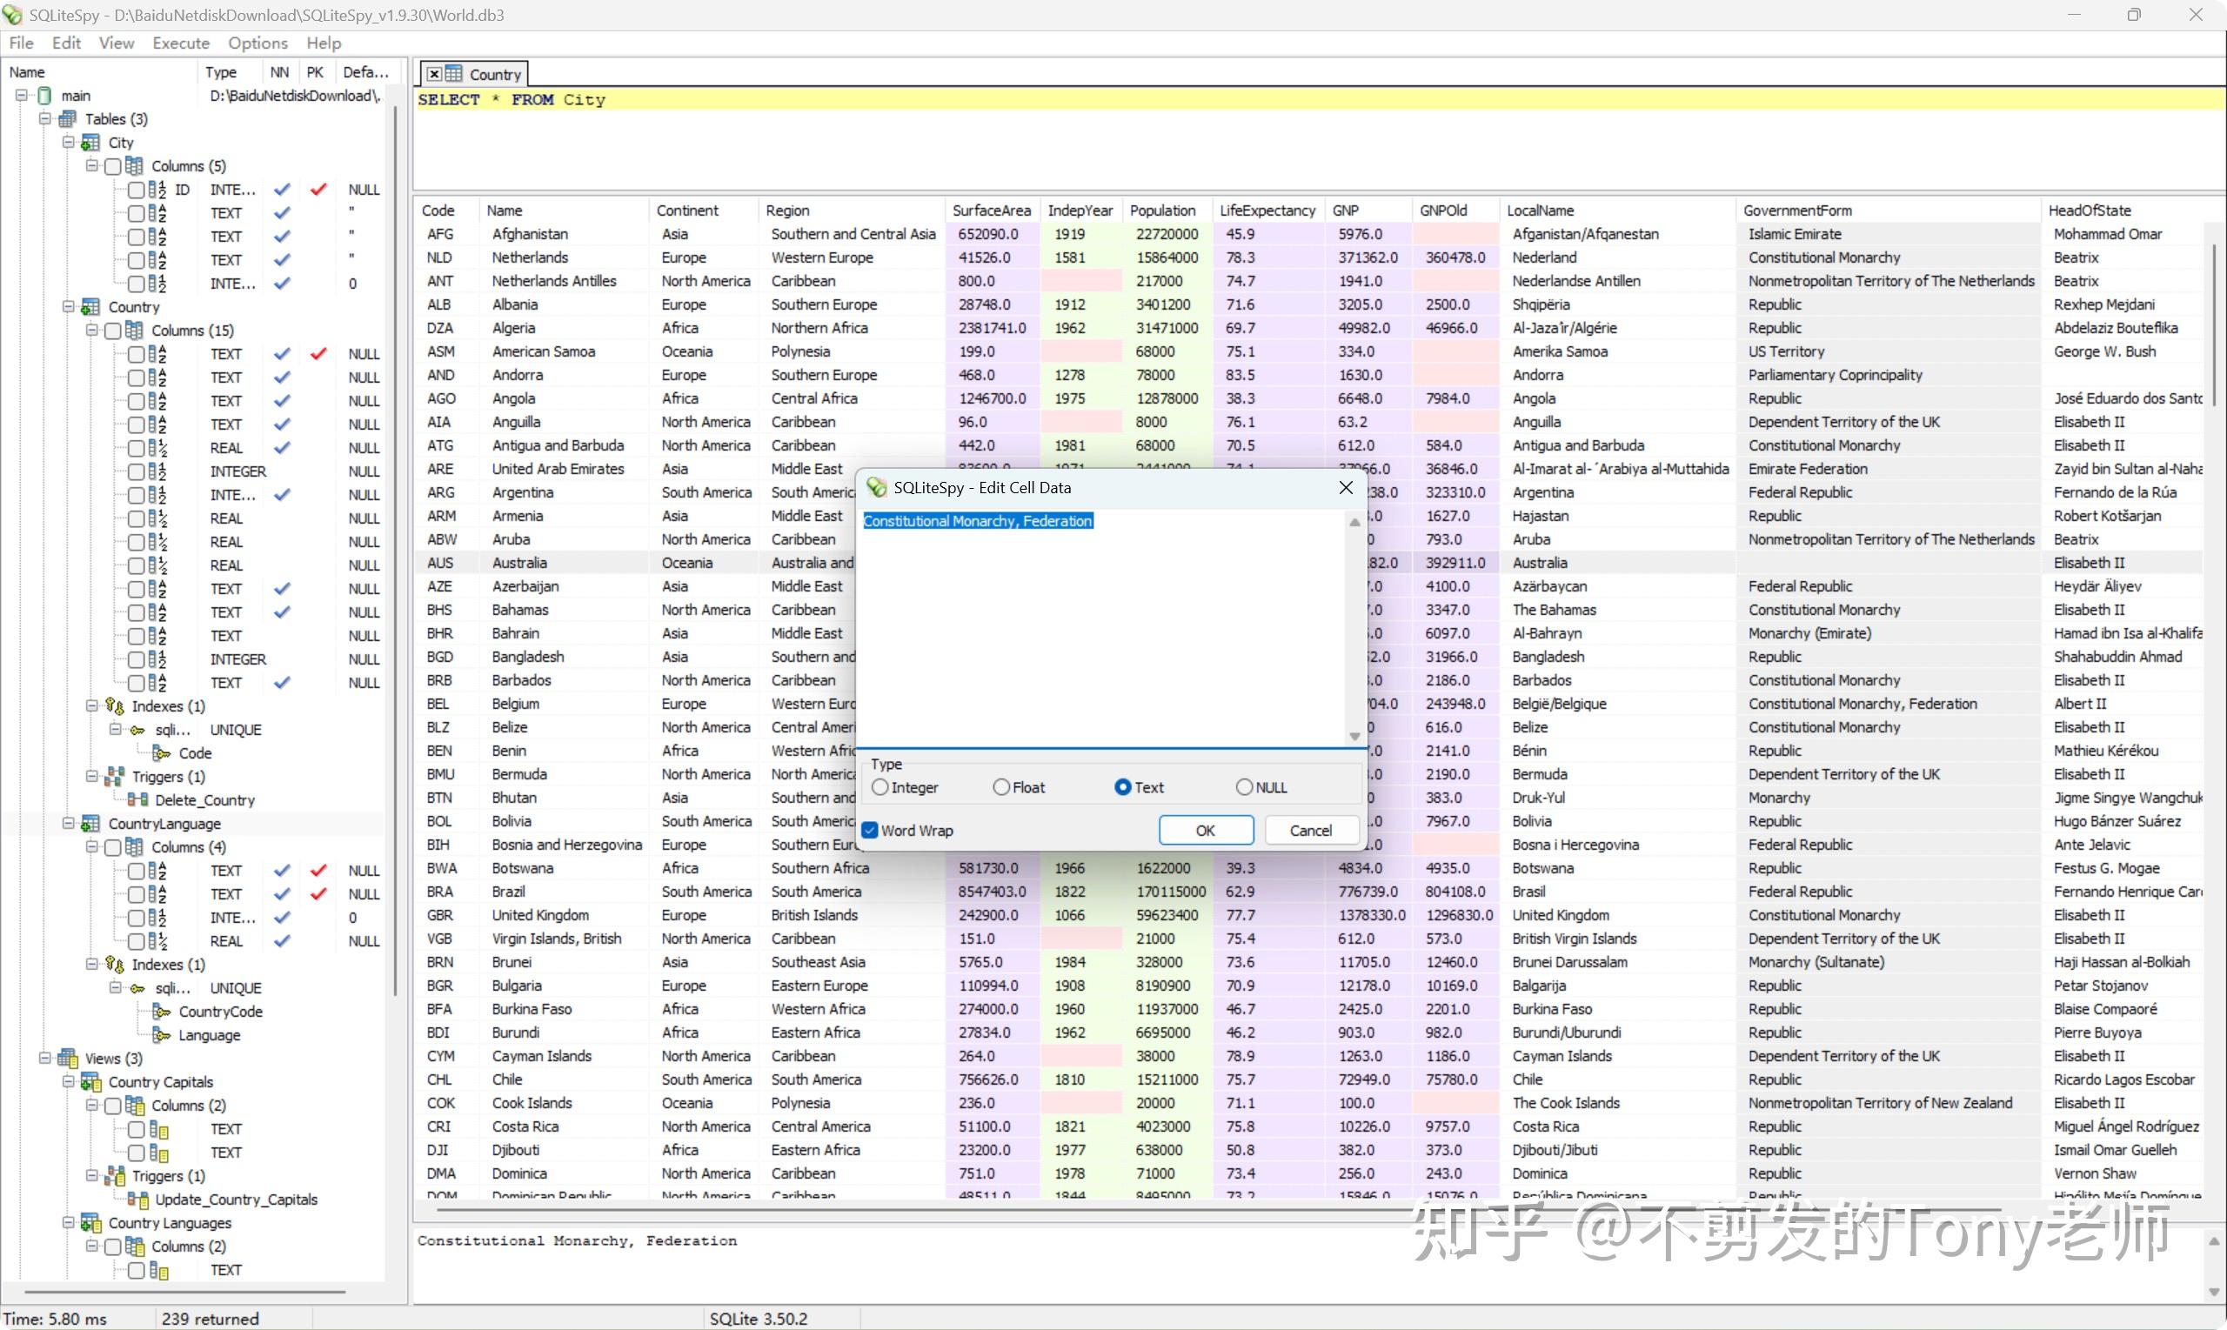Select the Float type radio button
This screenshot has width=2227, height=1330.
1001,787
